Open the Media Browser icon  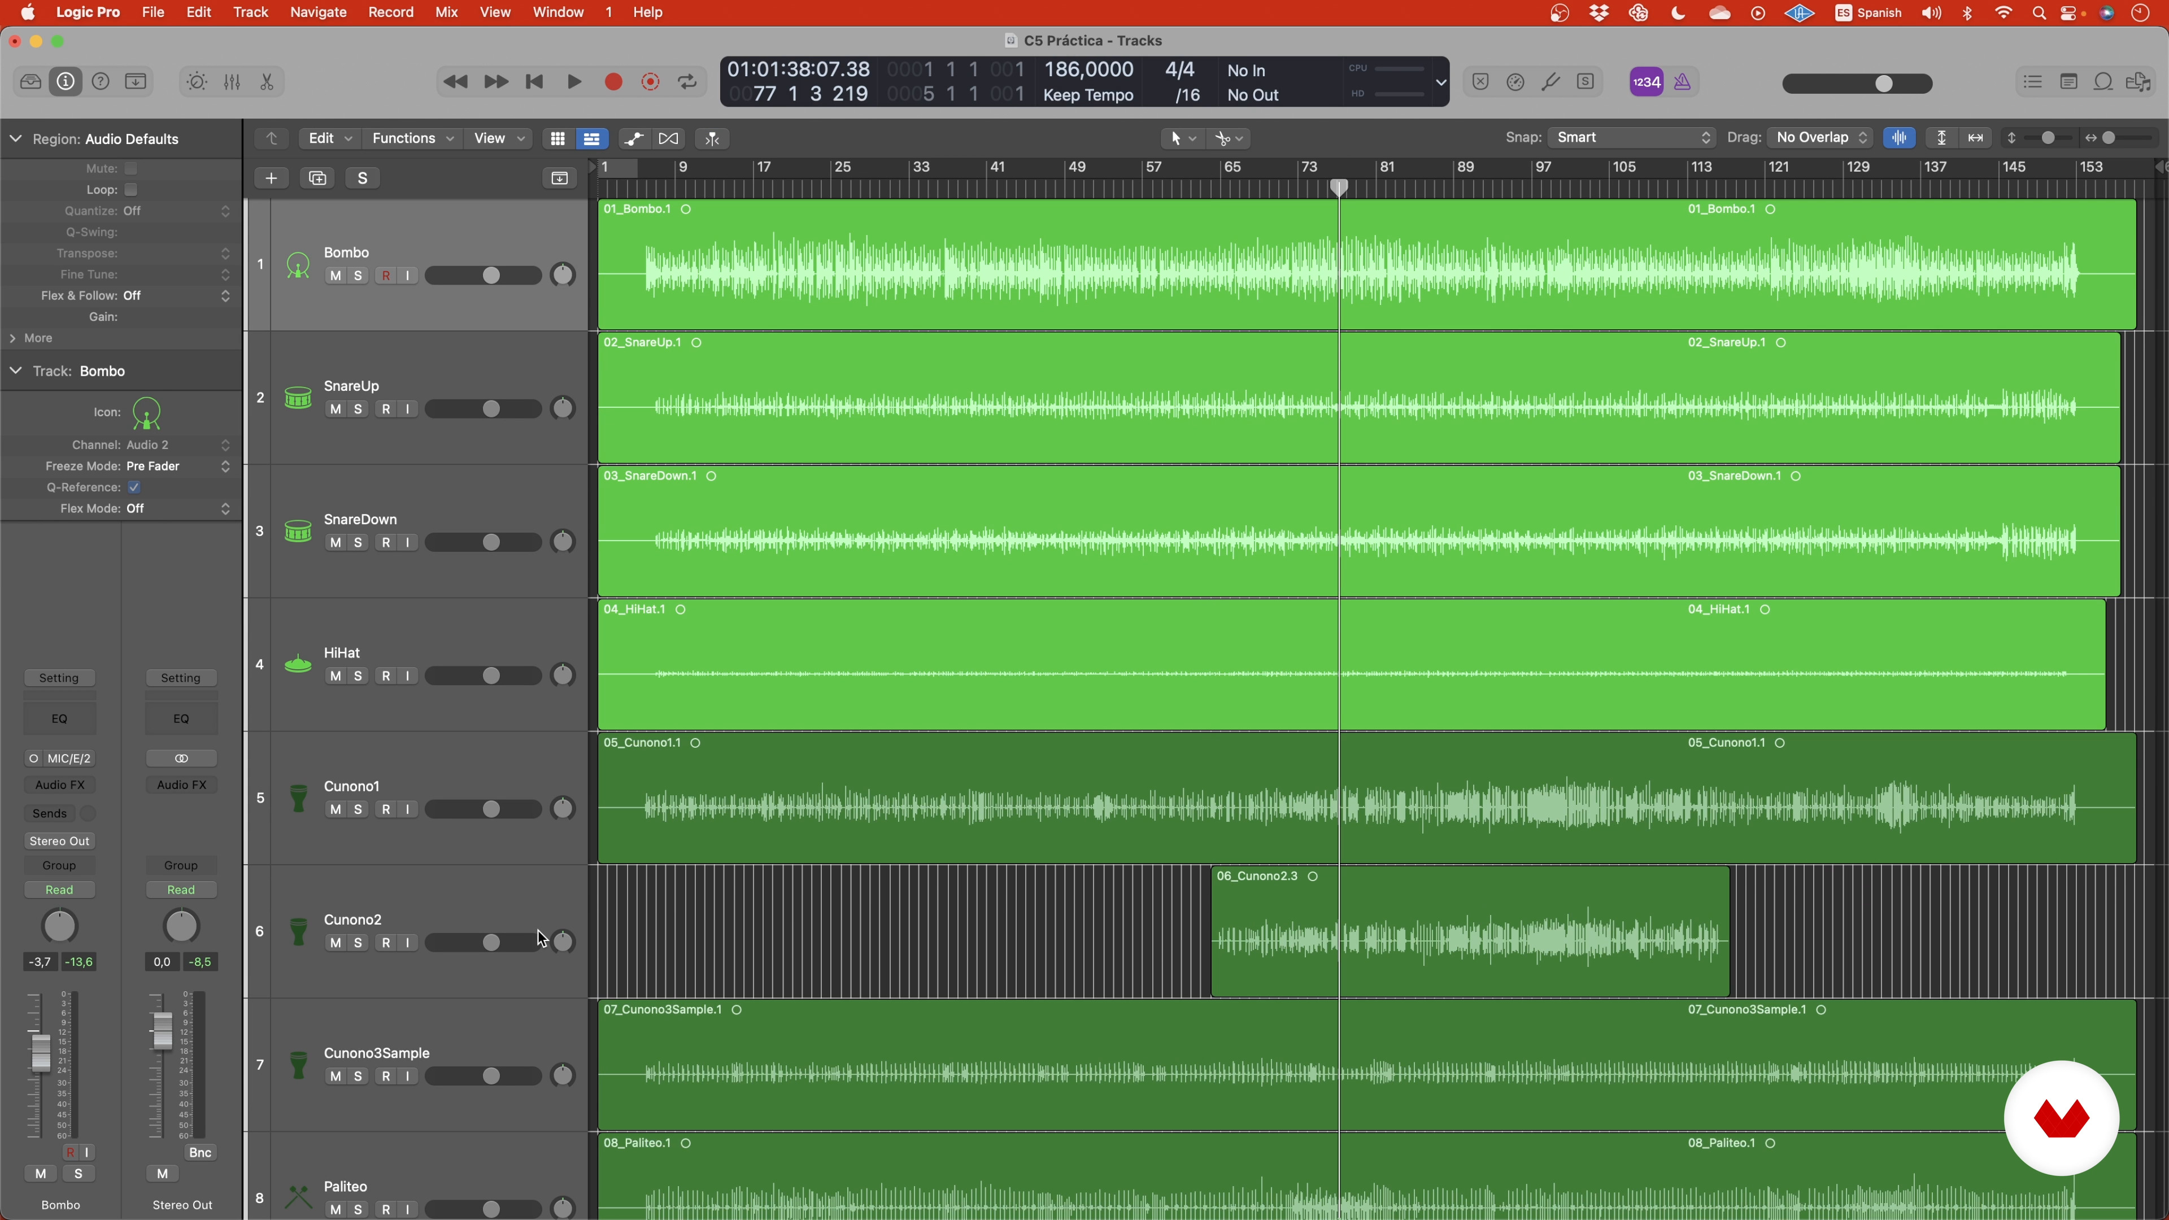2138,82
